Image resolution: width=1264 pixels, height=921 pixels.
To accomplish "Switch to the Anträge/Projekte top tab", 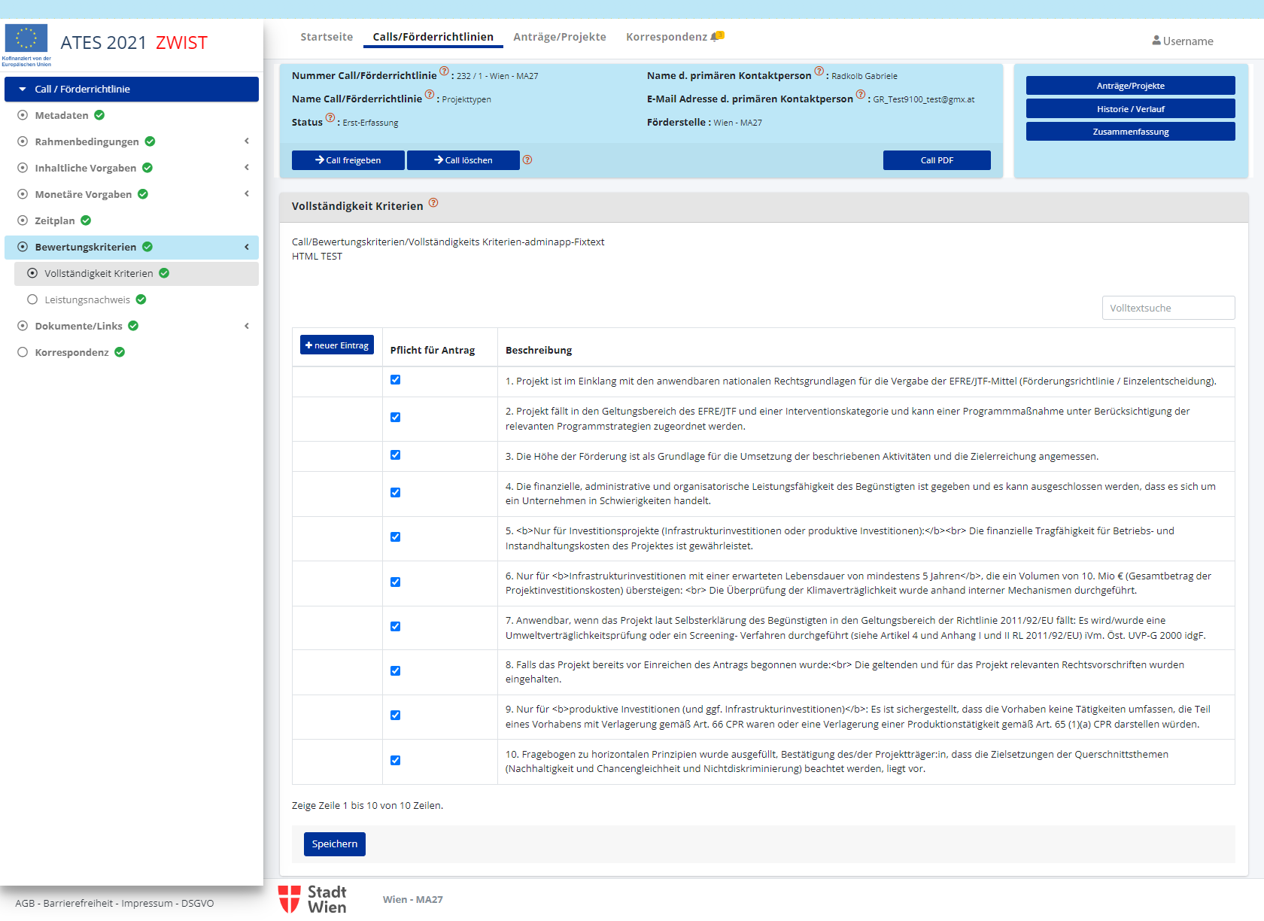I will tap(559, 37).
